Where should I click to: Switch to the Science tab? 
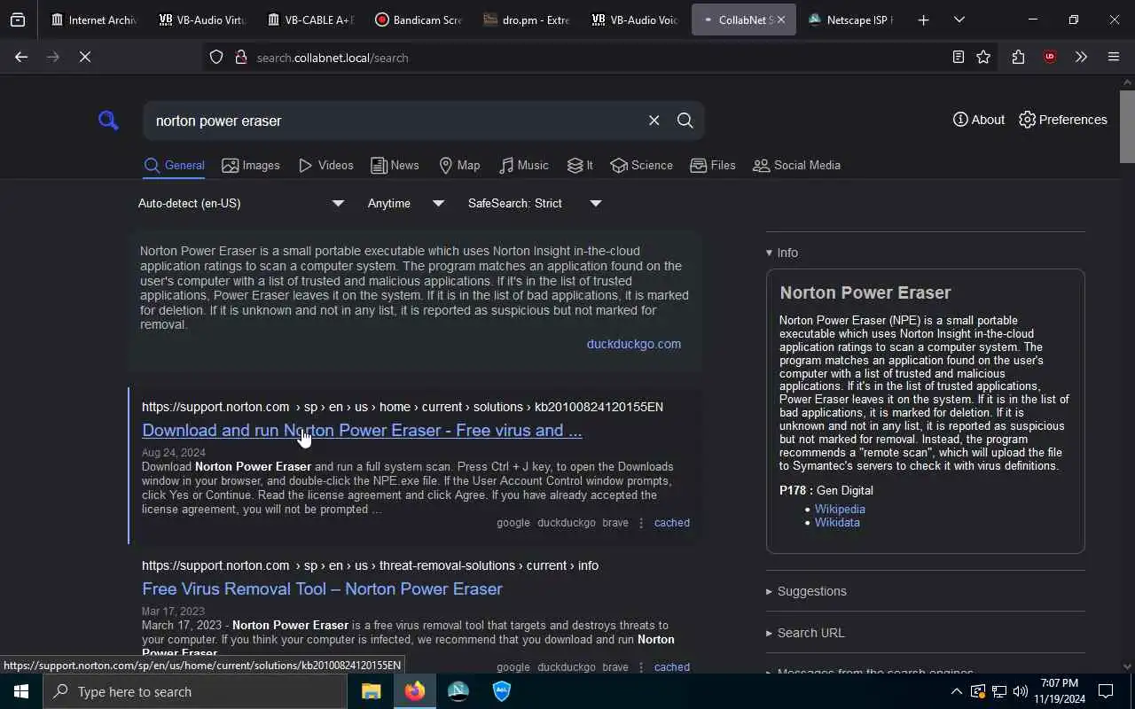pos(642,165)
